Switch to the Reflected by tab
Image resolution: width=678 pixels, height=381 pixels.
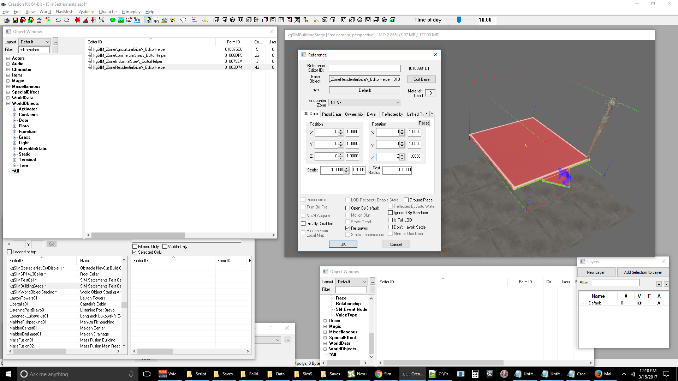[x=392, y=114]
